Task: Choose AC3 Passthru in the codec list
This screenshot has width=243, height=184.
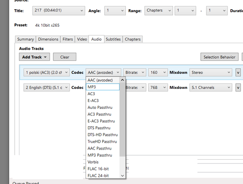Action: tap(103, 114)
